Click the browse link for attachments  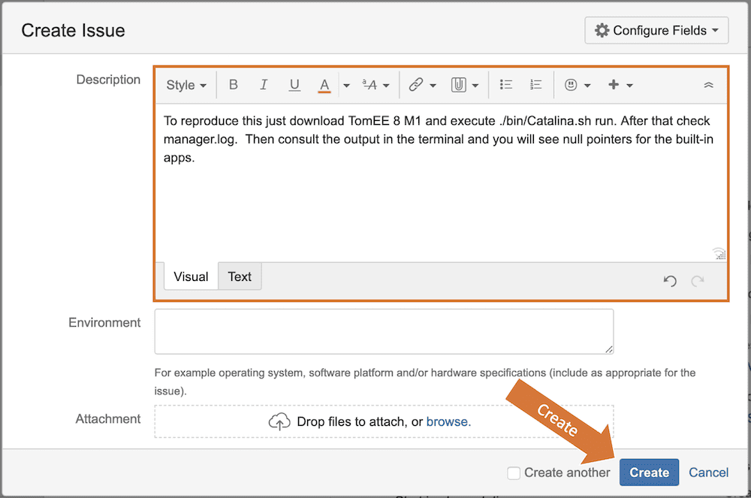(448, 421)
